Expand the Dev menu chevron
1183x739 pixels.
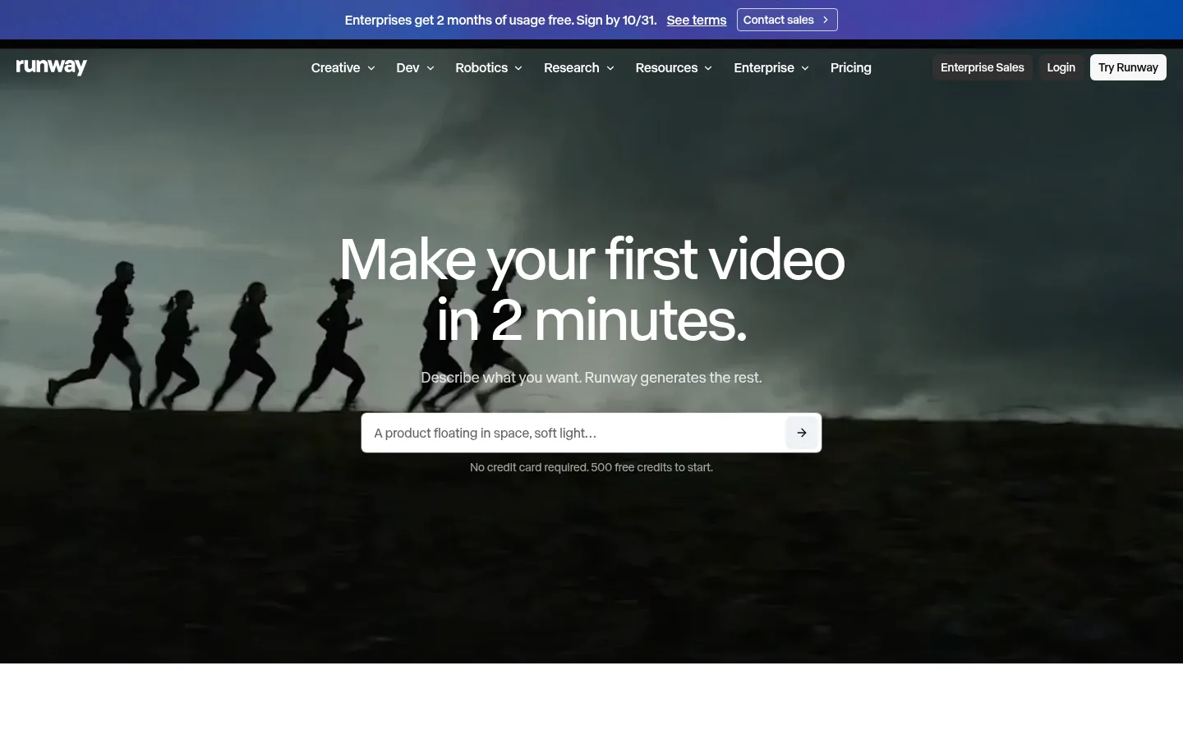point(430,68)
